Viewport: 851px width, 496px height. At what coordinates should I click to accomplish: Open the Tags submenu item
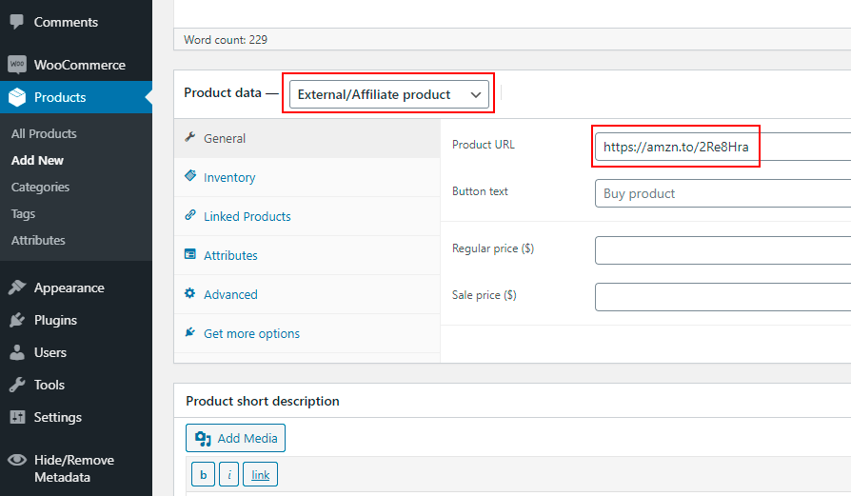point(24,213)
